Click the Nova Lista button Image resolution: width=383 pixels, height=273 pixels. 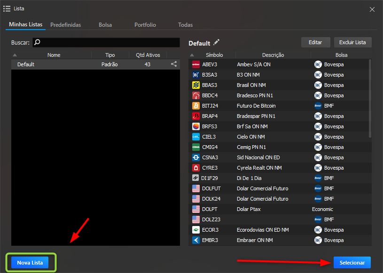tap(30, 263)
